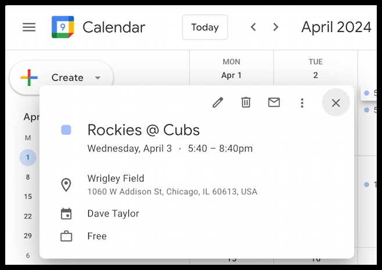Open Wrigley Field location
Viewport: 382px width, 270px height.
tap(116, 178)
